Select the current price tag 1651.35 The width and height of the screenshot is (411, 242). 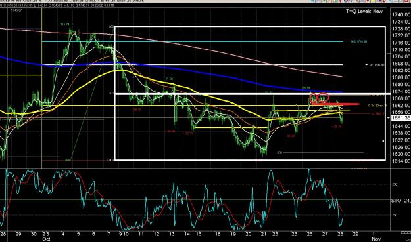401,118
